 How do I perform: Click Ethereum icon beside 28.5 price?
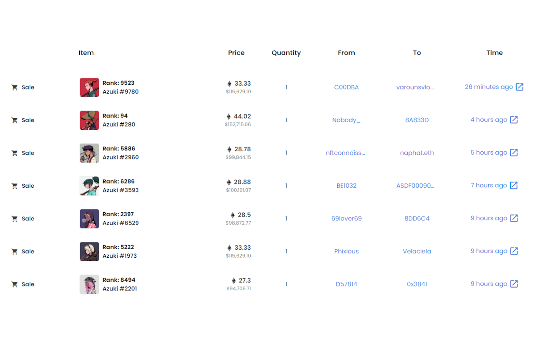pyautogui.click(x=232, y=215)
